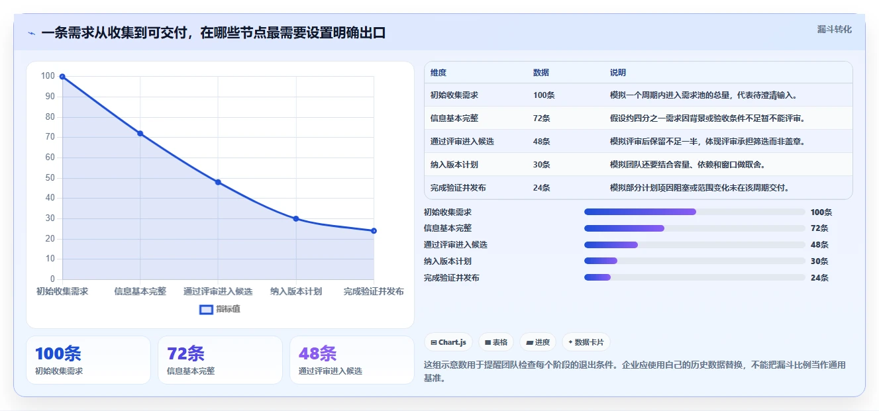The width and height of the screenshot is (879, 411).
Task: Select 初始收集需求 in the table's first column
Action: click(x=454, y=95)
